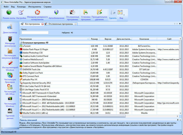This screenshot has height=135, width=183.
Task: Open Настройка settings toolbar icon
Action: point(21,12)
